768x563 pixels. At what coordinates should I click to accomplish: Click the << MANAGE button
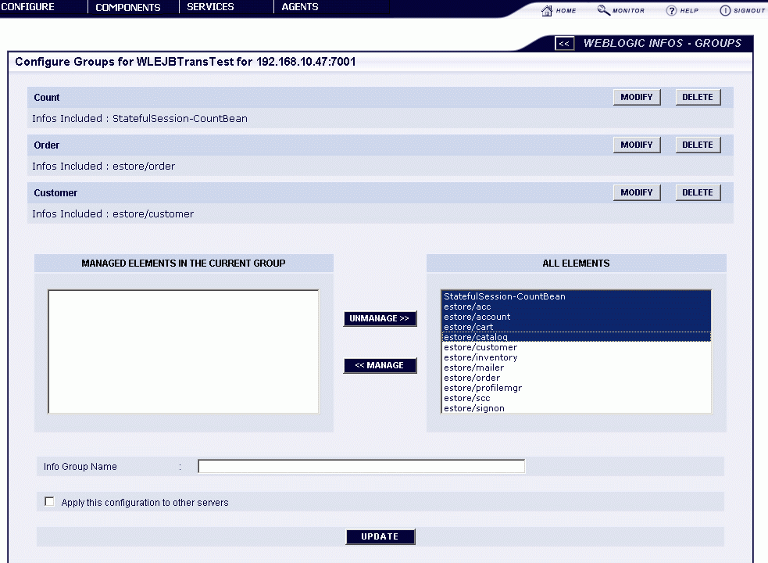coord(380,365)
